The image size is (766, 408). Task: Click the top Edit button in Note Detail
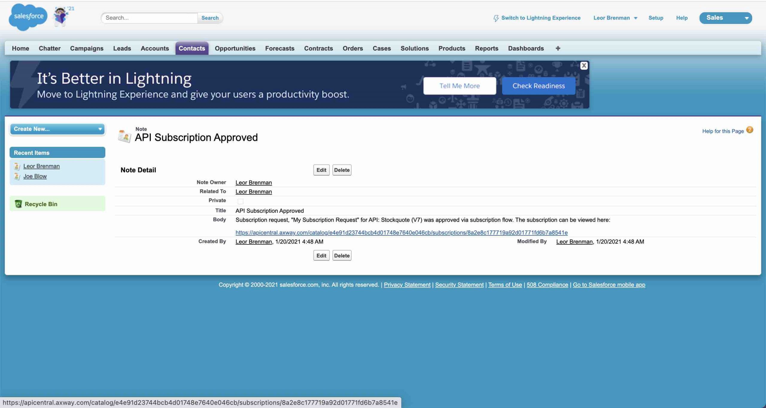coord(321,170)
